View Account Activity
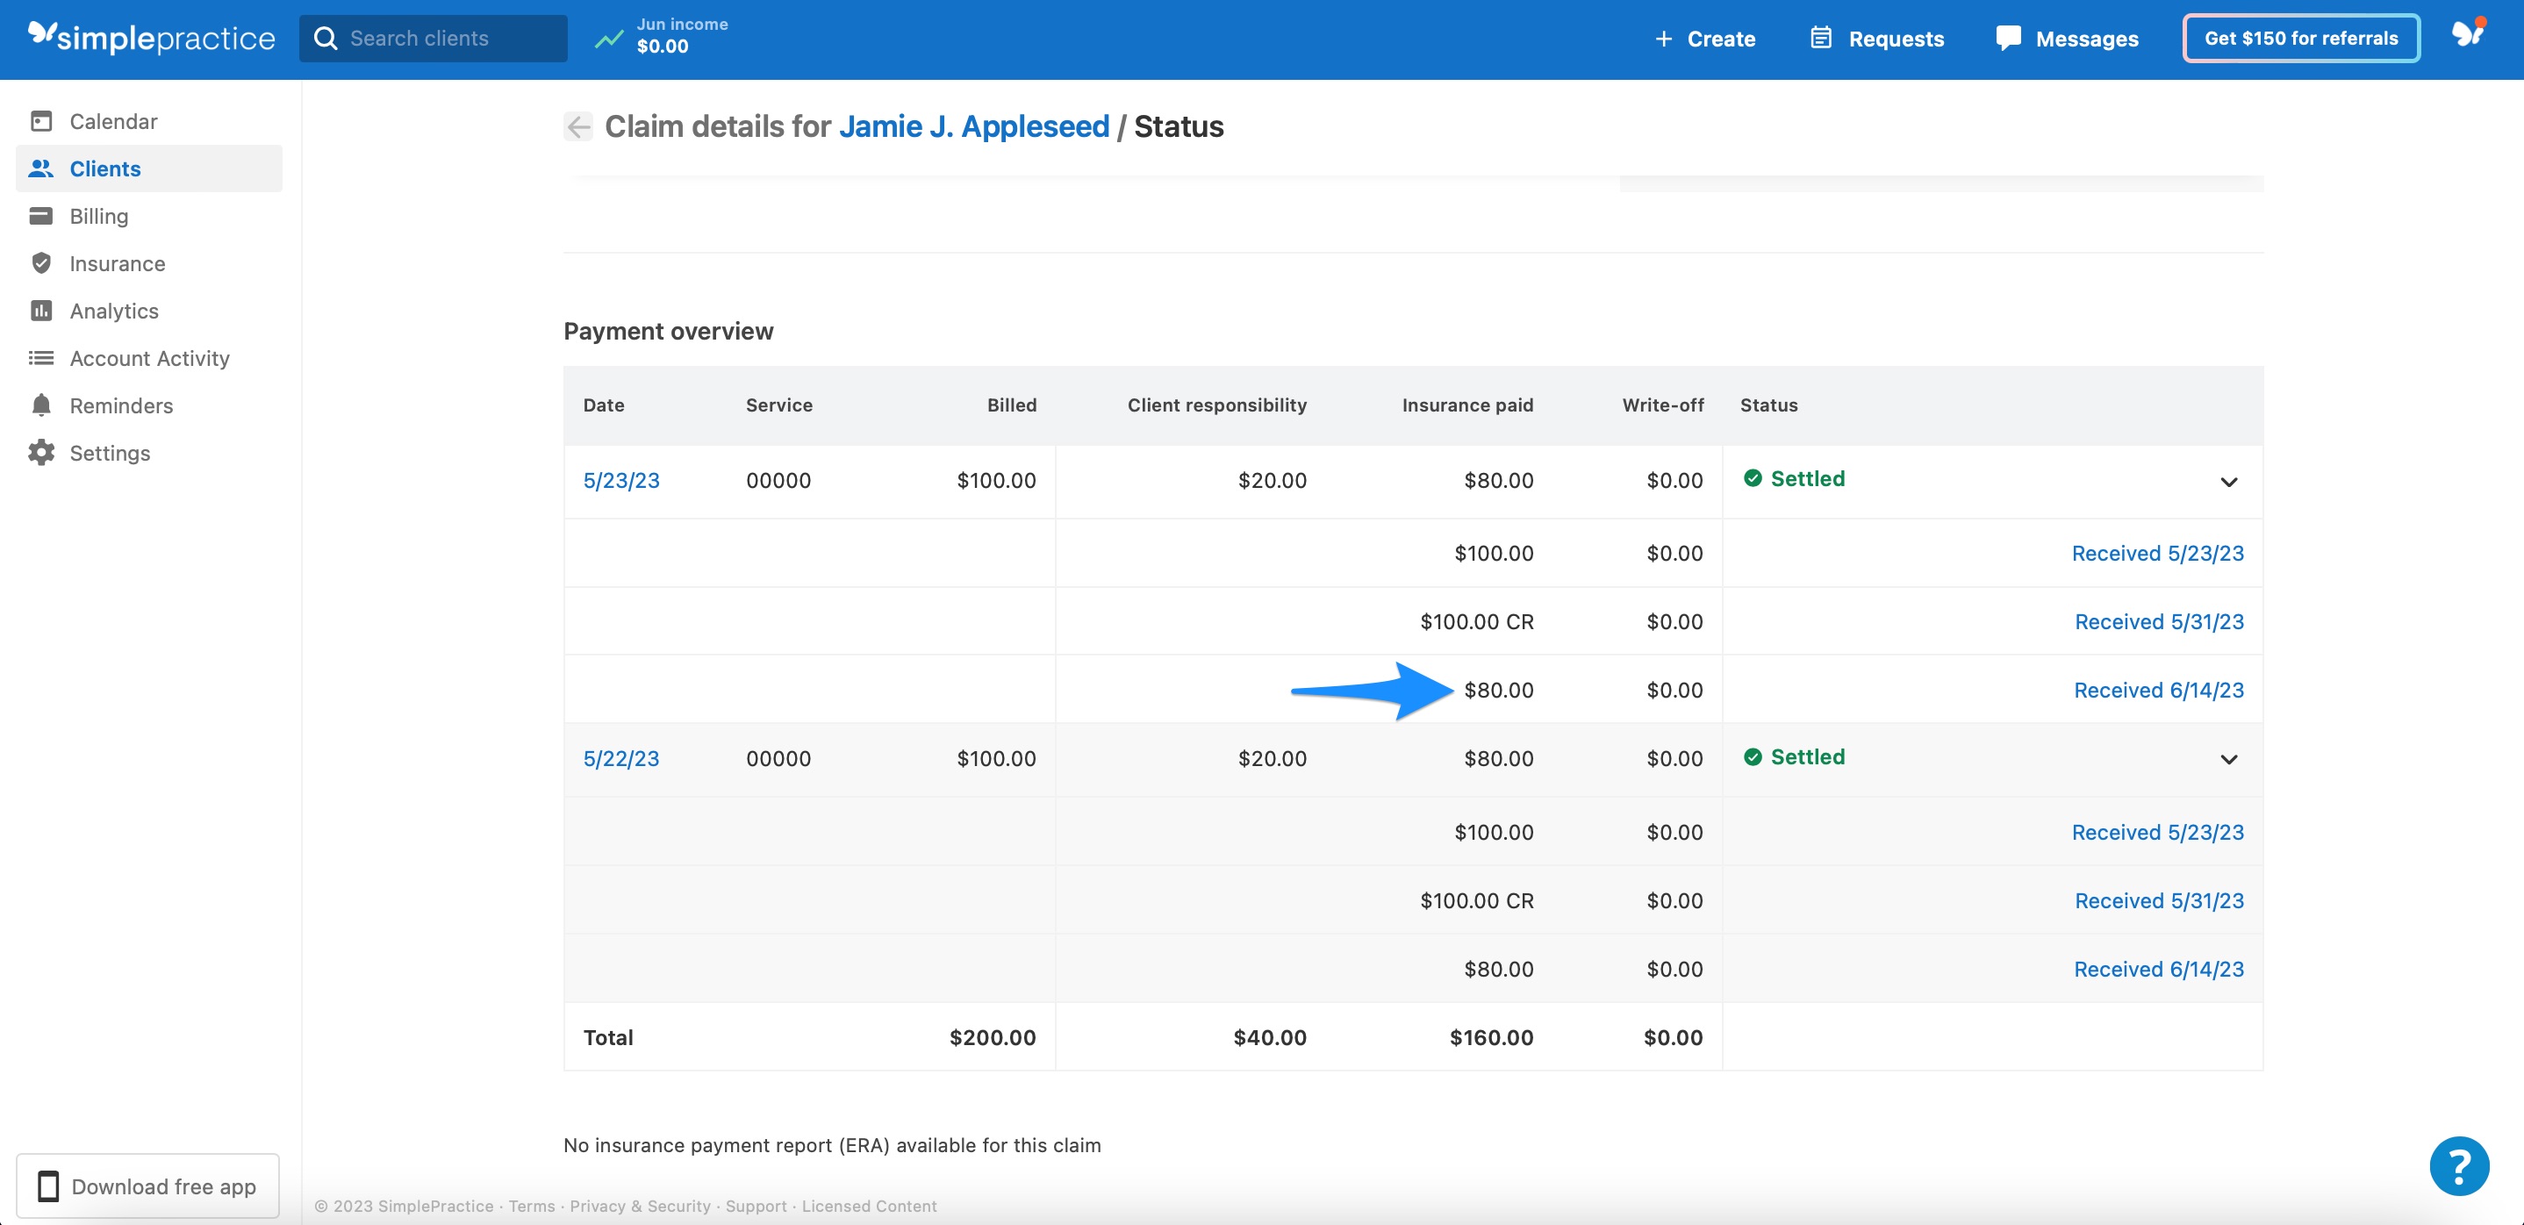 [x=150, y=358]
